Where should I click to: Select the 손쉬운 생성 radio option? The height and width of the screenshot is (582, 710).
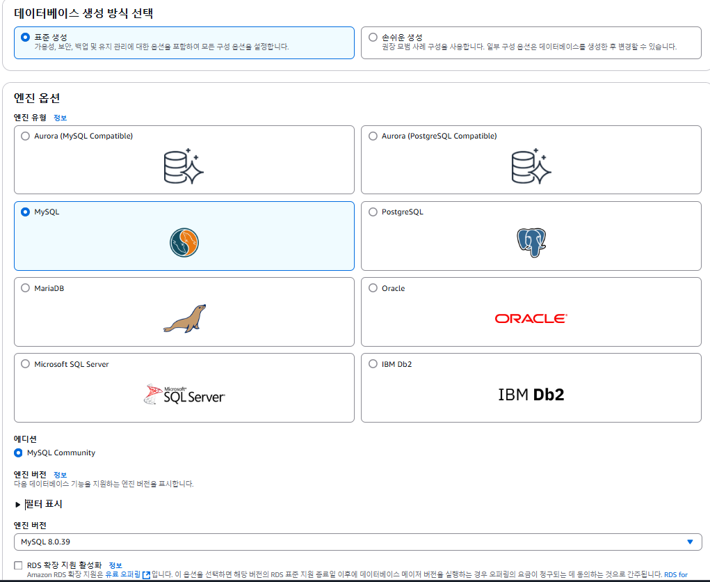tap(373, 37)
